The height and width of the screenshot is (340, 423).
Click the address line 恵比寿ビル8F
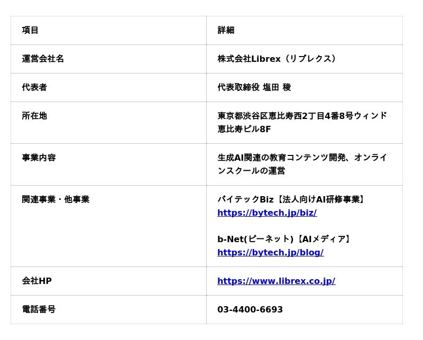[244, 129]
